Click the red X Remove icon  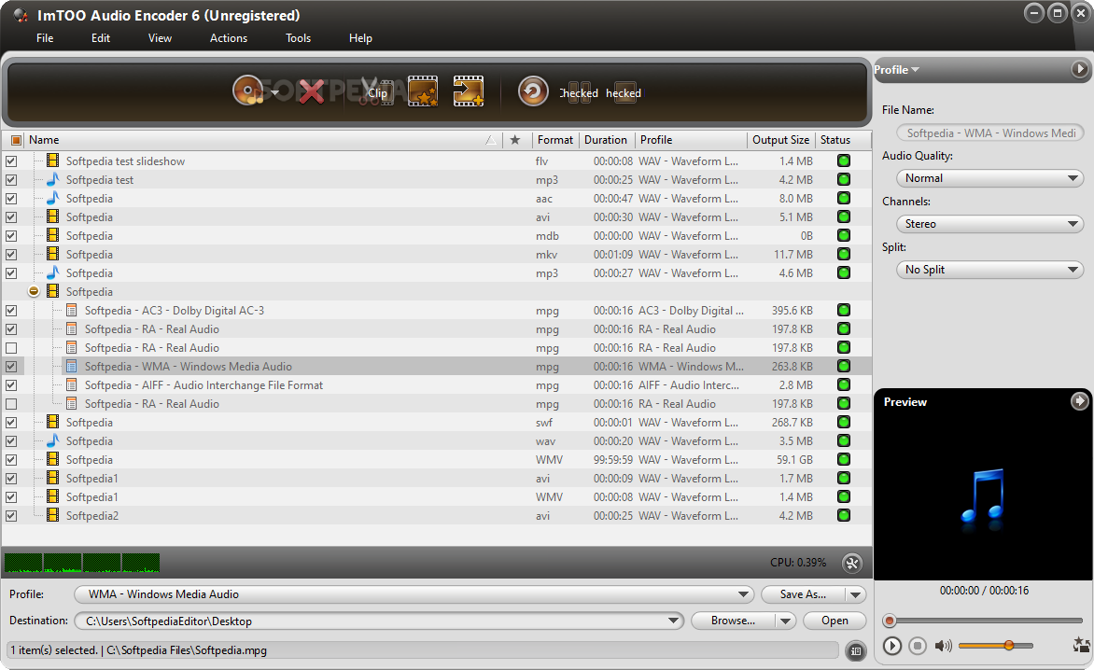pos(311,91)
